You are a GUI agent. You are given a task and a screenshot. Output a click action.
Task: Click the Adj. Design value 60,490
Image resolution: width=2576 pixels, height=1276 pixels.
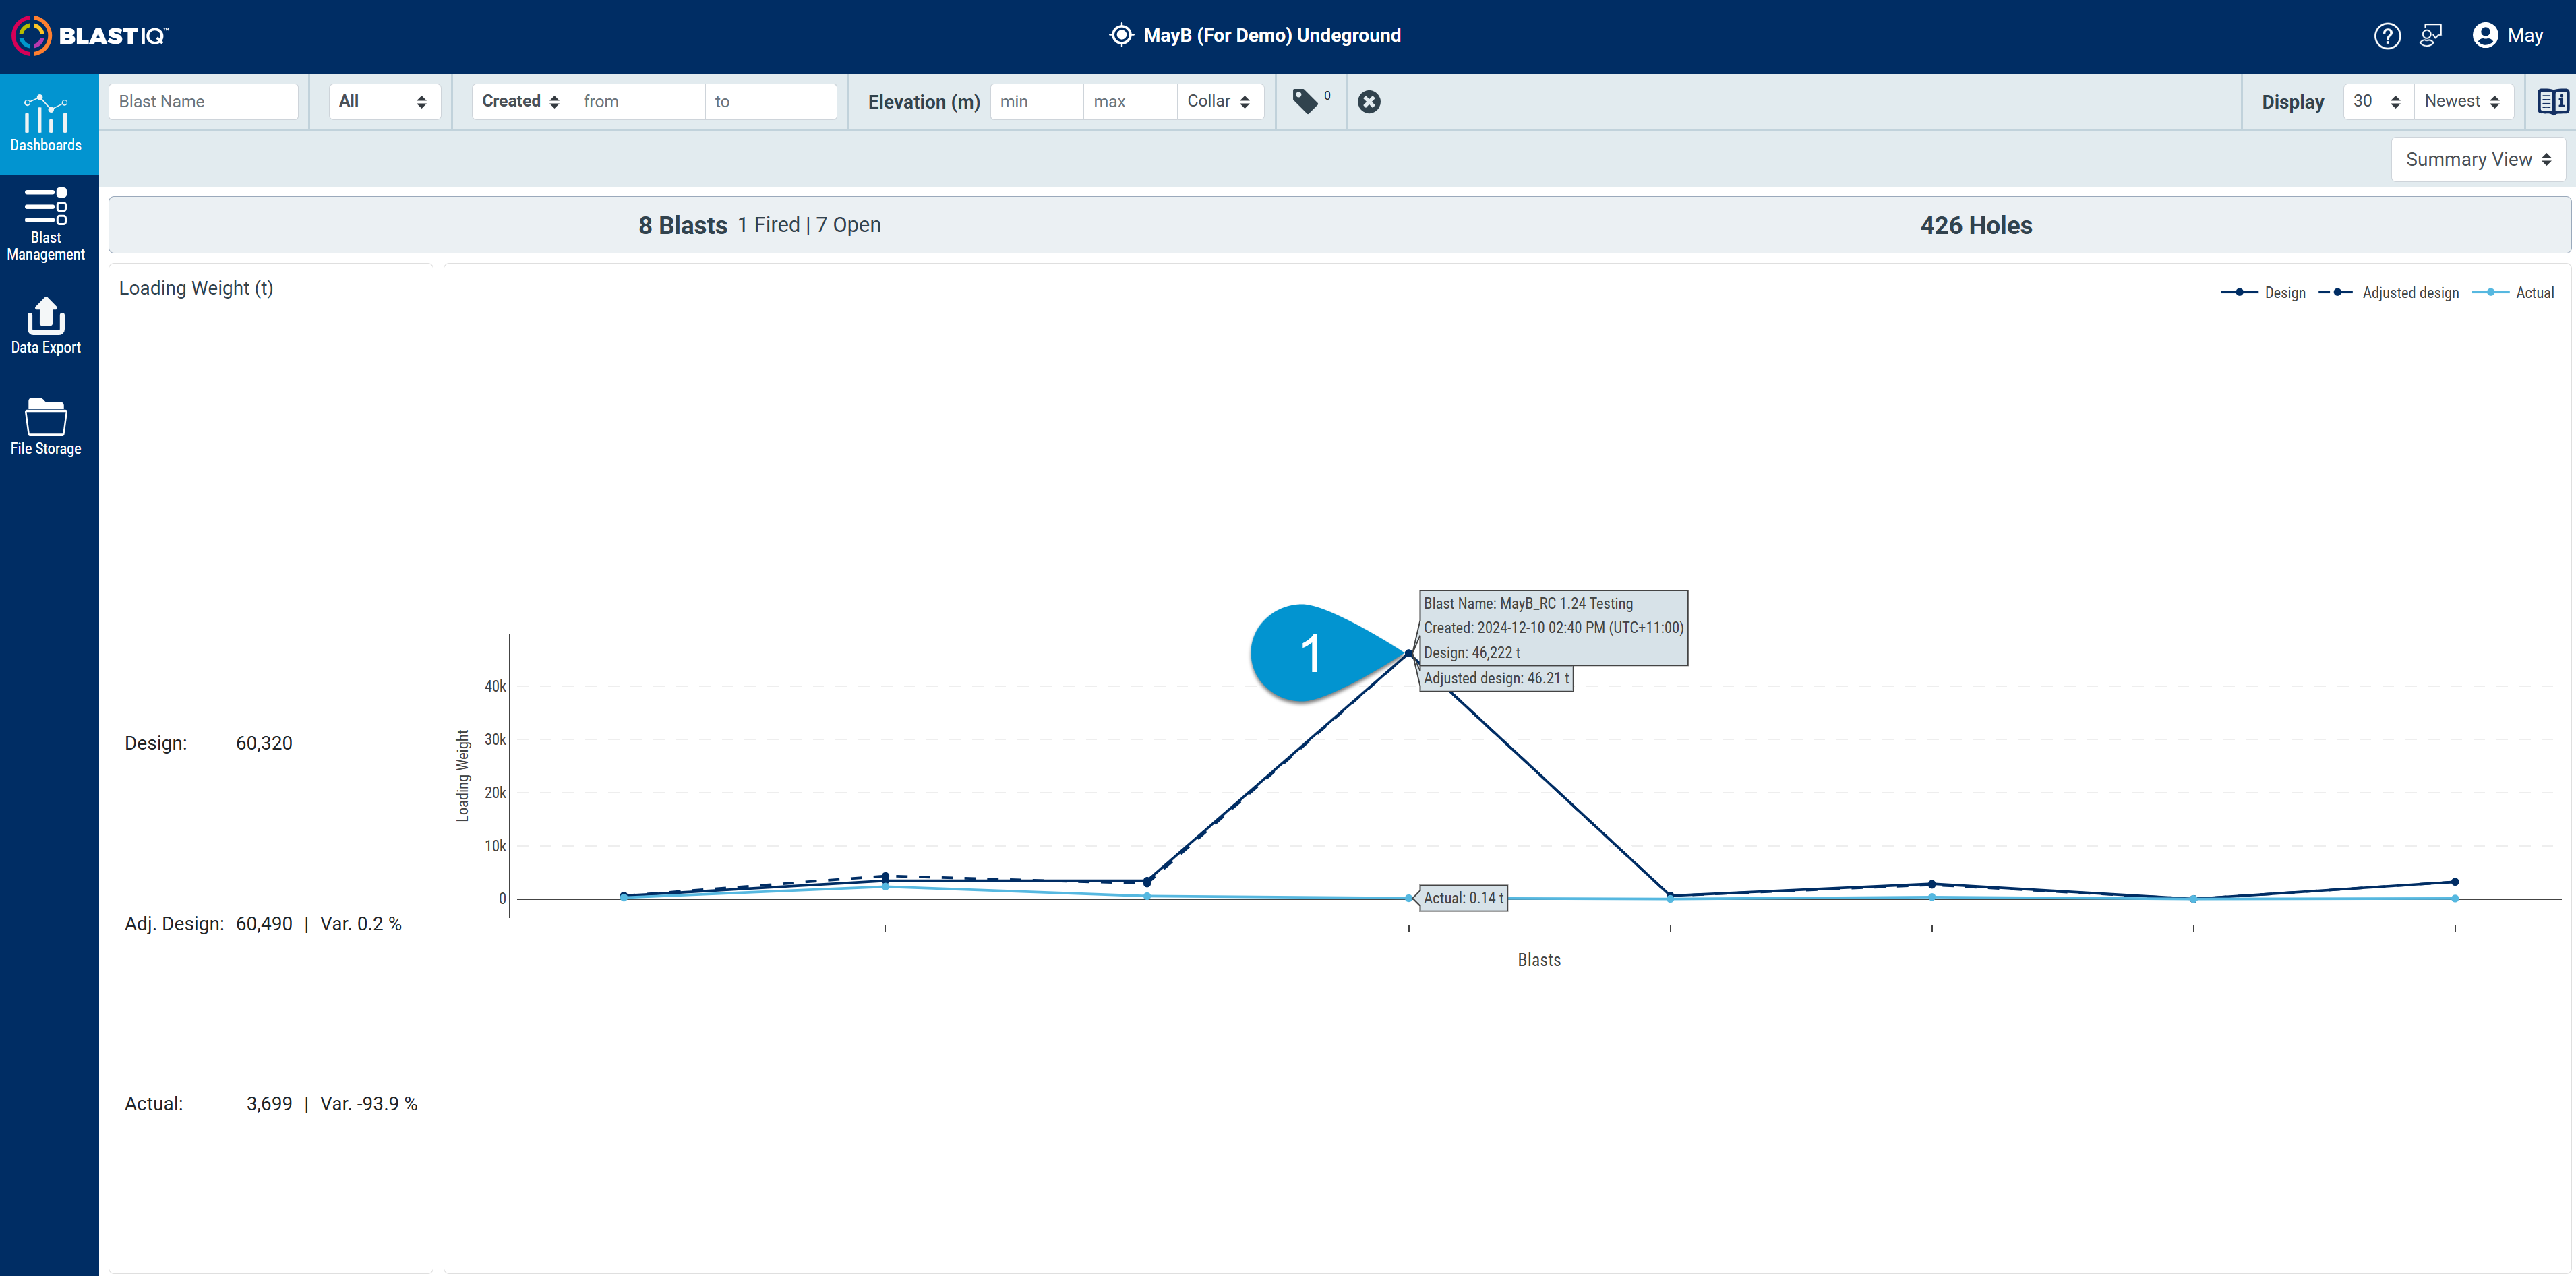click(x=264, y=924)
